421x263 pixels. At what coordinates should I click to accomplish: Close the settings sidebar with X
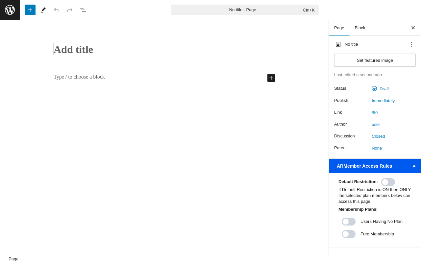(413, 28)
